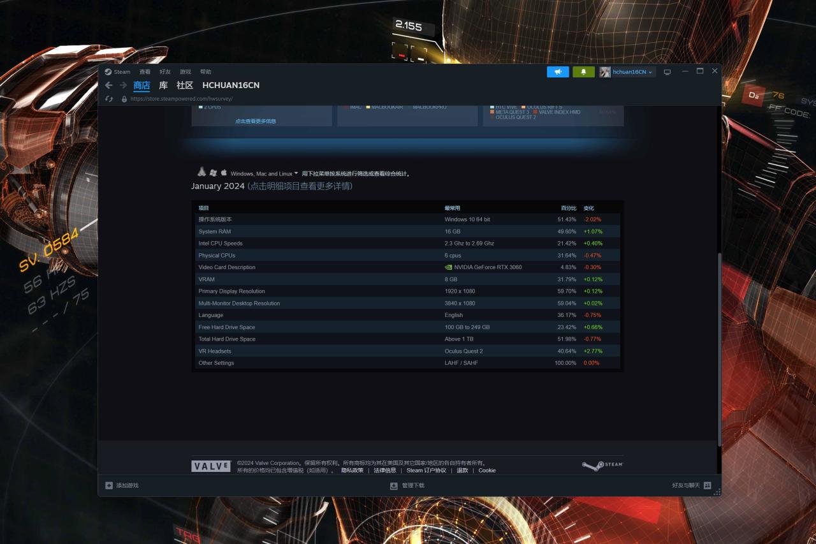Expand the Intel CPU Speeds row

pyautogui.click(x=407, y=244)
